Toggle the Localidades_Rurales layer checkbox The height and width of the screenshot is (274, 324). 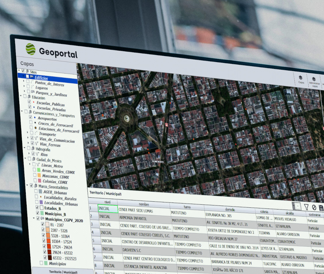[36, 197]
